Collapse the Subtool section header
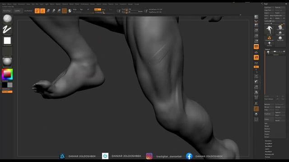 [x=267, y=49]
